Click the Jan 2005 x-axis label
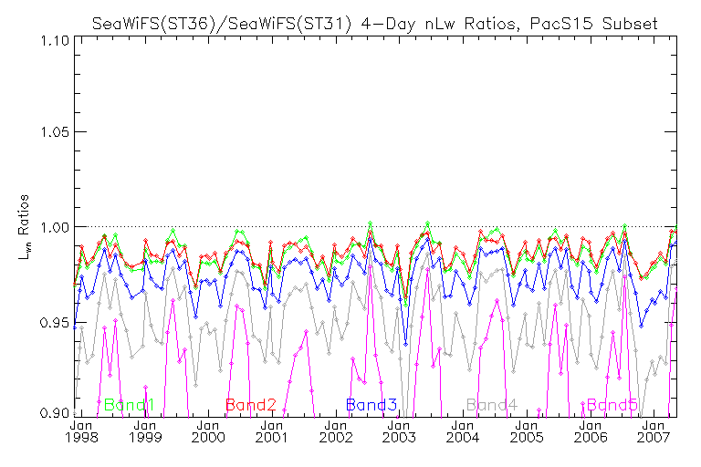The height and width of the screenshot is (467, 701). (527, 431)
